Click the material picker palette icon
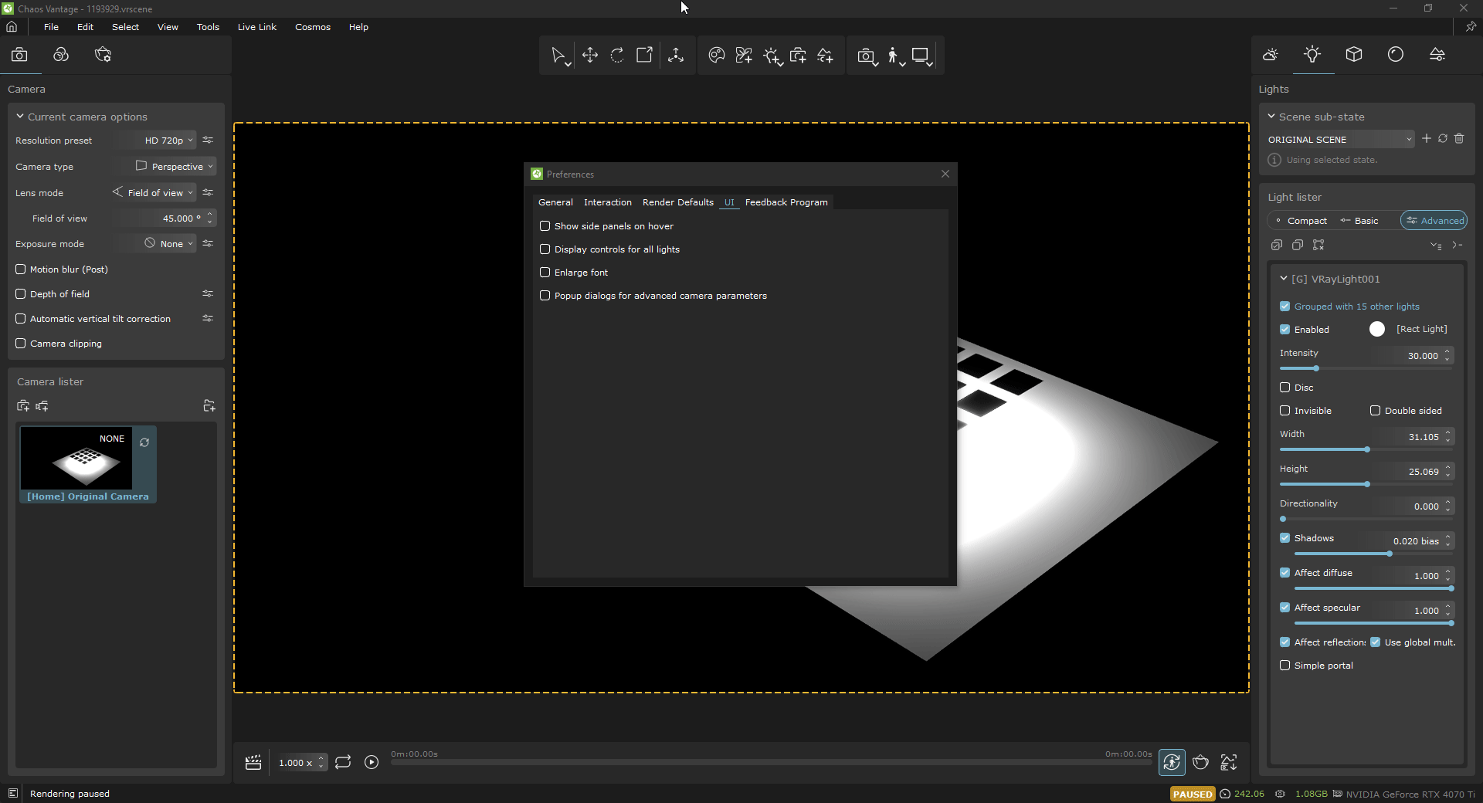Screen dimensions: 1483x803 tap(717, 56)
